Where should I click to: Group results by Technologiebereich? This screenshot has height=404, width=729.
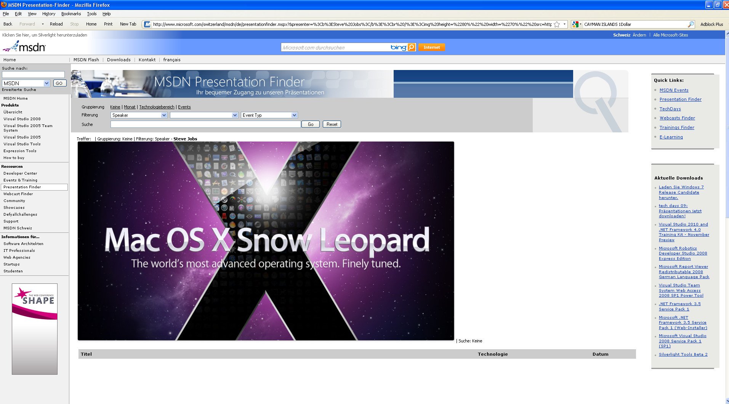point(157,107)
